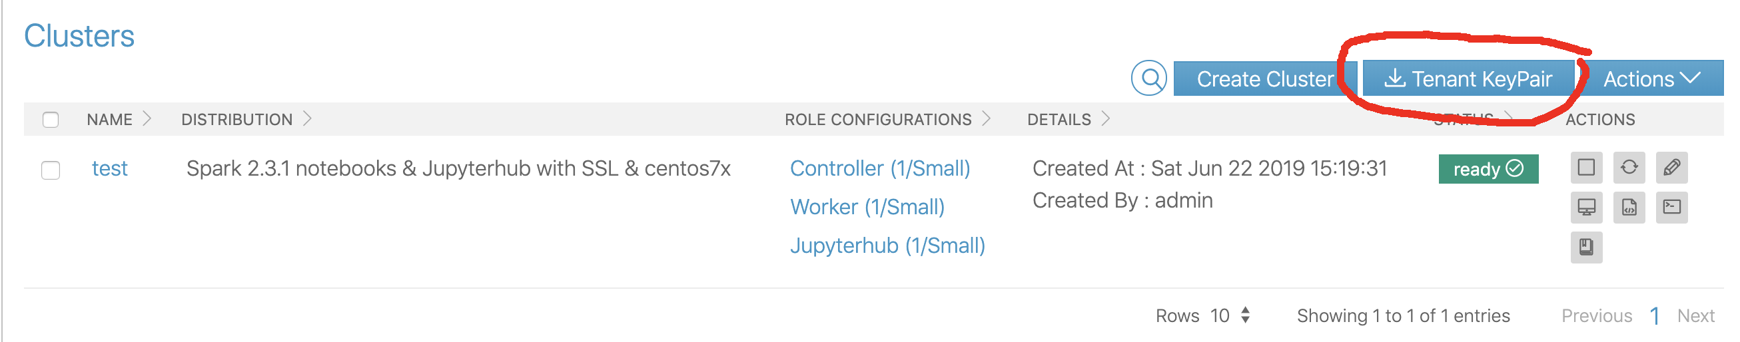Viewport: 1740px width, 342px height.
Task: Click the stop cluster square icon
Action: coord(1585,167)
